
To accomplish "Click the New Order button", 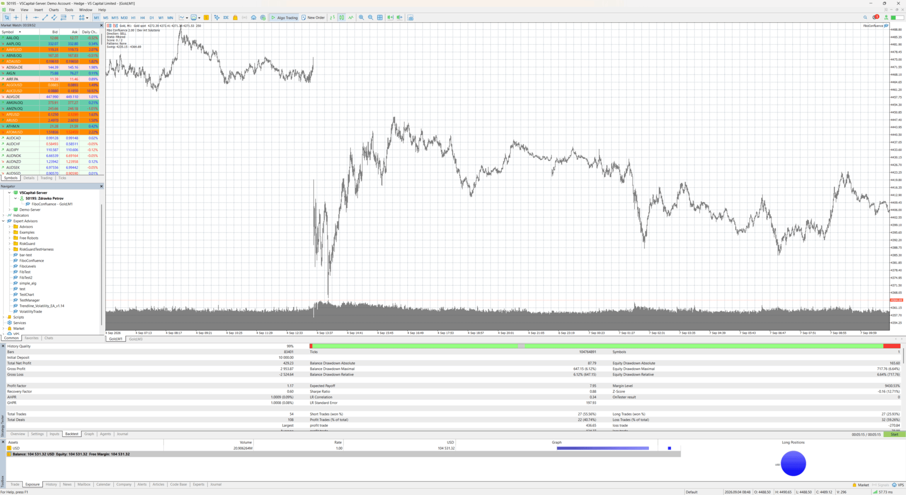I will pos(313,17).
